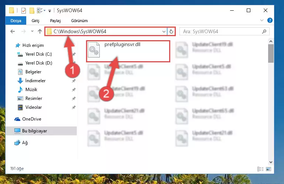The width and height of the screenshot is (284, 184).
Task: Open the Videolar folder
Action: point(34,107)
